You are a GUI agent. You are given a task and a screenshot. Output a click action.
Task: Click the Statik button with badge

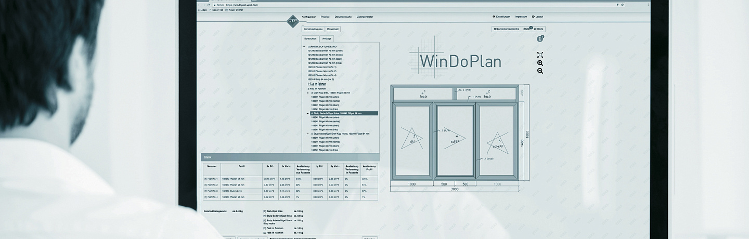tap(527, 29)
